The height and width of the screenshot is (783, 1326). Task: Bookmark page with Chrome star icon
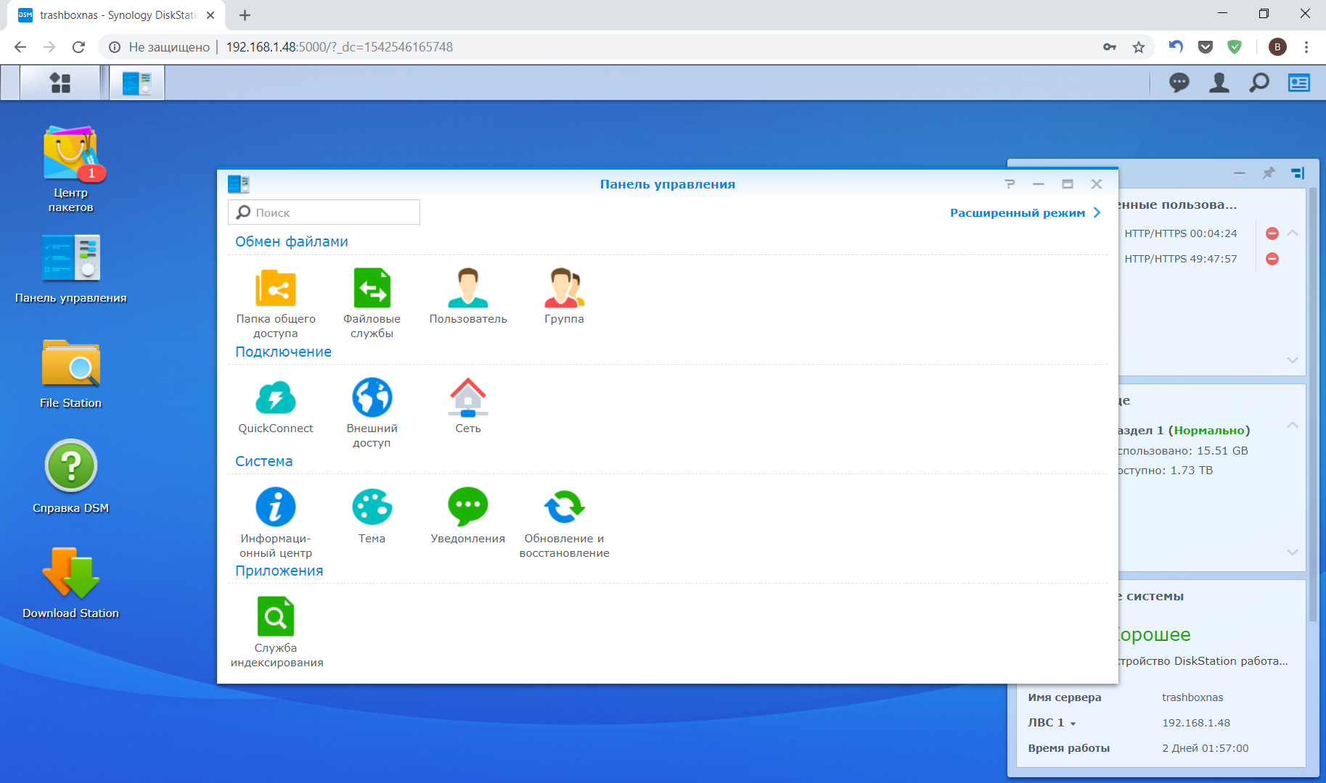1139,47
